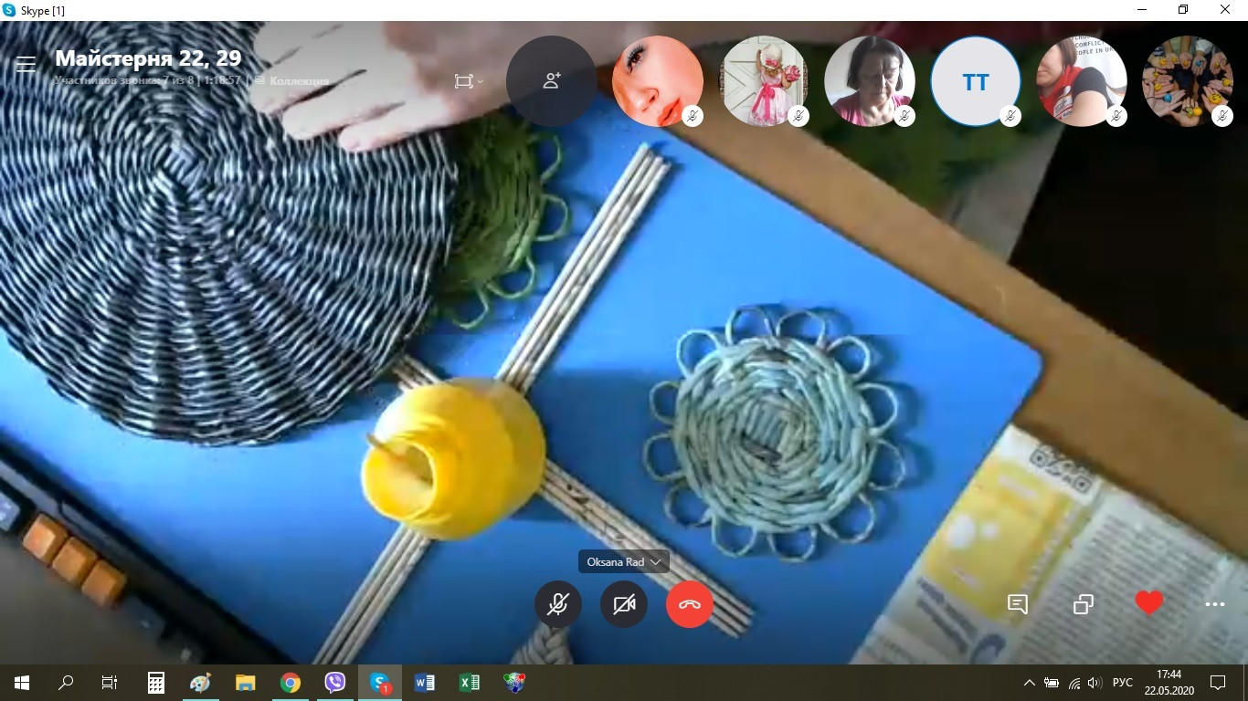Show hidden system tray icons

(x=1029, y=682)
